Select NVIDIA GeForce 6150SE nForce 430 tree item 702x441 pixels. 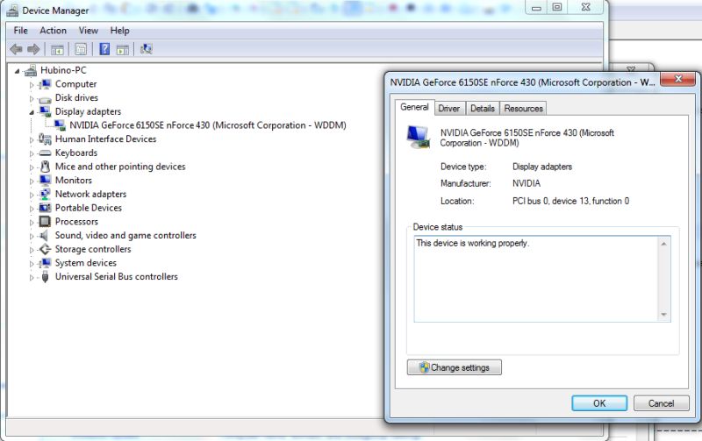(208, 125)
